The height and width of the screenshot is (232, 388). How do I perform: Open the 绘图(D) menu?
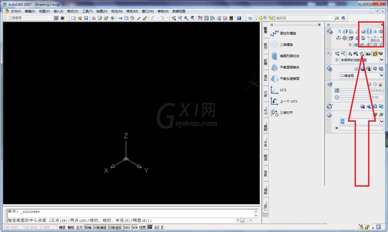click(x=102, y=11)
